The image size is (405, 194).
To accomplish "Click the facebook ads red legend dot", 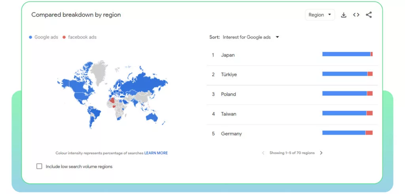I will pos(64,37).
